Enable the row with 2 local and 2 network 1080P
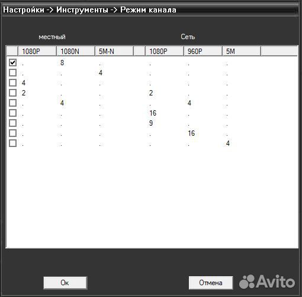302x297 pixels. point(12,93)
